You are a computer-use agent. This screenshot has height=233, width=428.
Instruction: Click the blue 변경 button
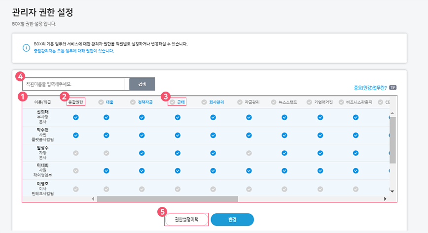(x=232, y=220)
